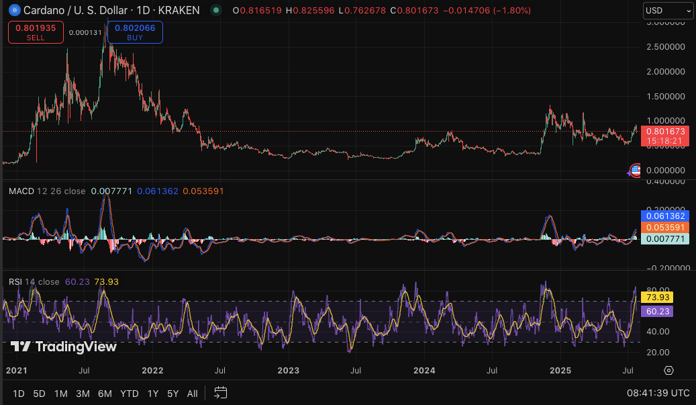
Task: Click the 1.500000 price axis label
Action: 666,96
